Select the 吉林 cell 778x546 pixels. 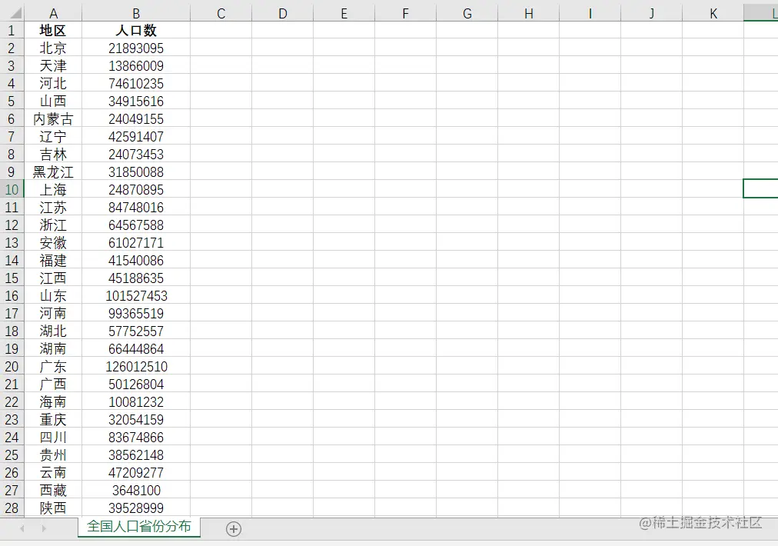click(x=53, y=155)
